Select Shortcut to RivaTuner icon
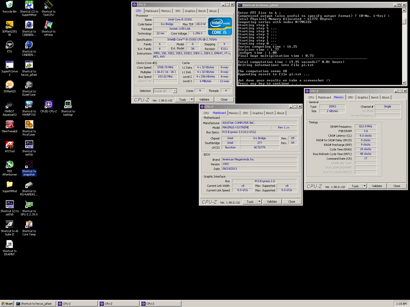 point(29,128)
